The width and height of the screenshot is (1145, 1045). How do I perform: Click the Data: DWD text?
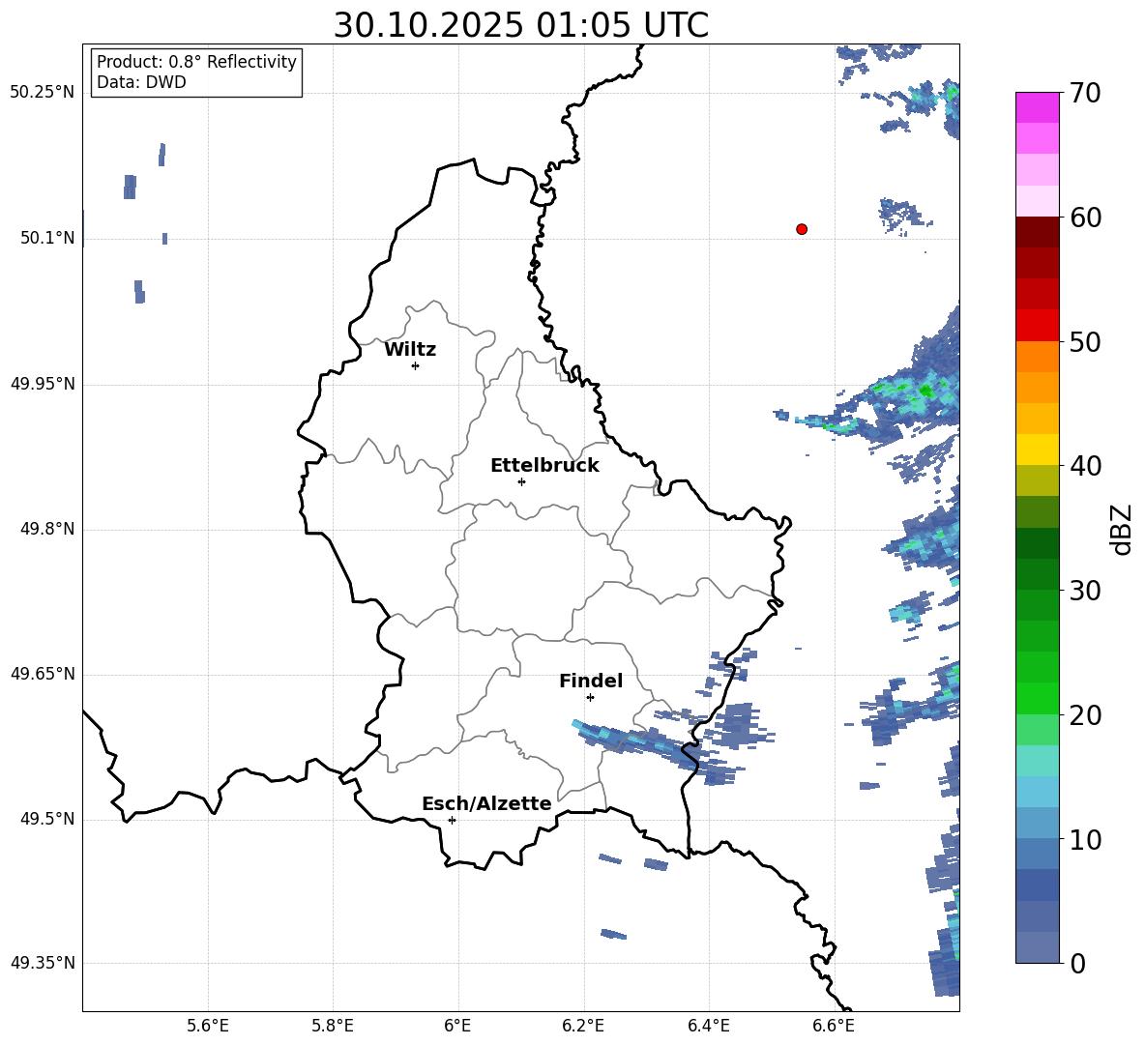pyautogui.click(x=141, y=82)
